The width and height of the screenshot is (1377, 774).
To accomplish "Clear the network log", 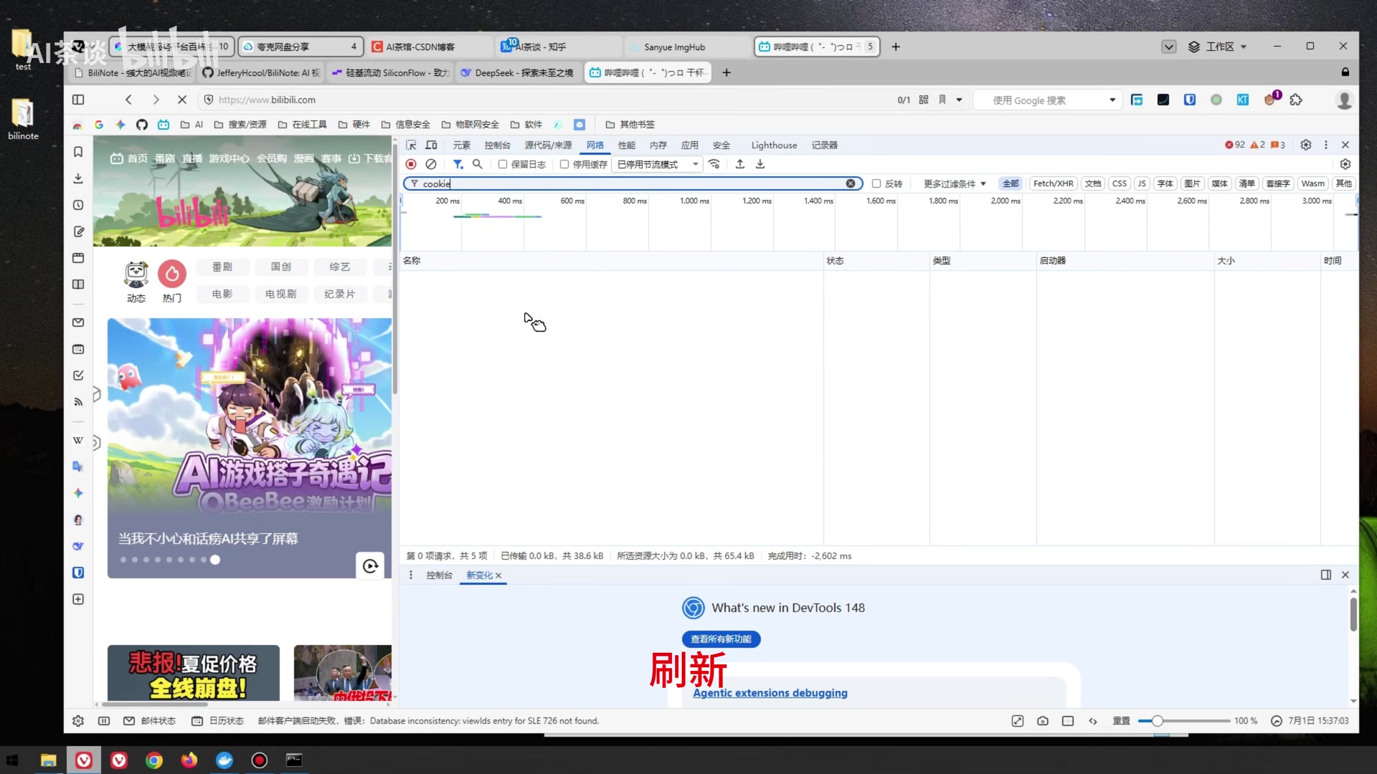I will (431, 164).
